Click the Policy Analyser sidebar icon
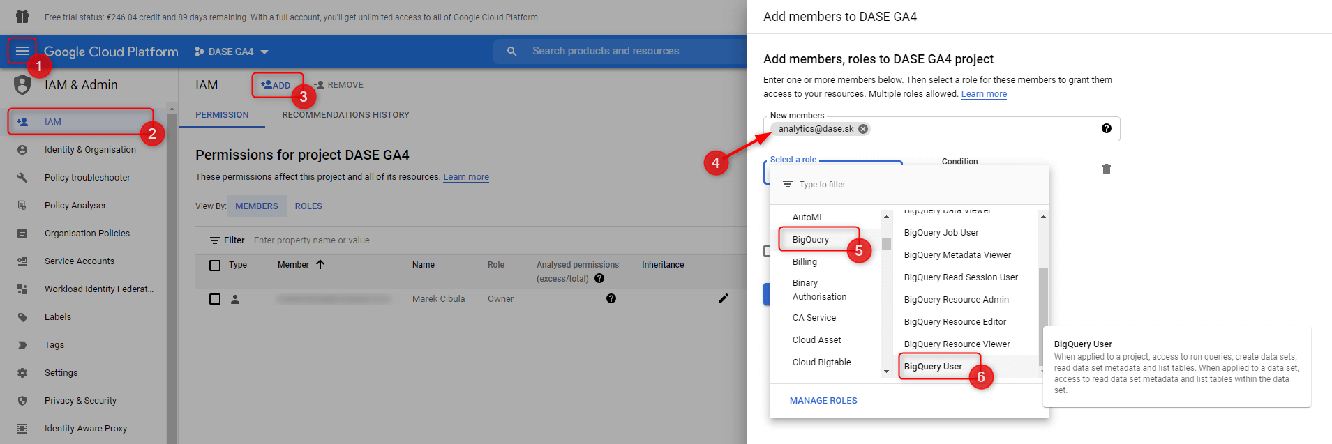Image resolution: width=1332 pixels, height=444 pixels. coord(22,206)
